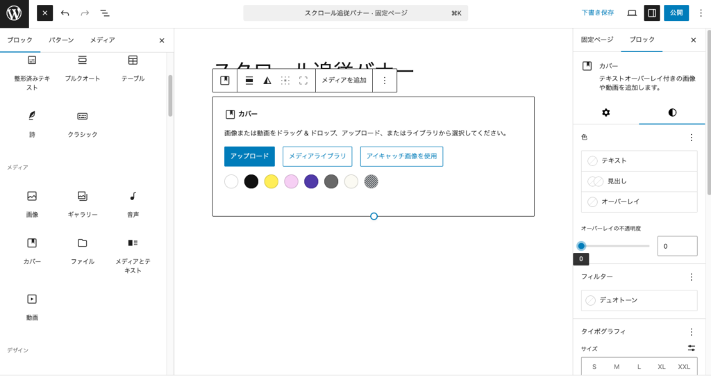Viewport: 711px width, 378px height.
Task: Insert the 詩 verse block
Action: pos(32,124)
